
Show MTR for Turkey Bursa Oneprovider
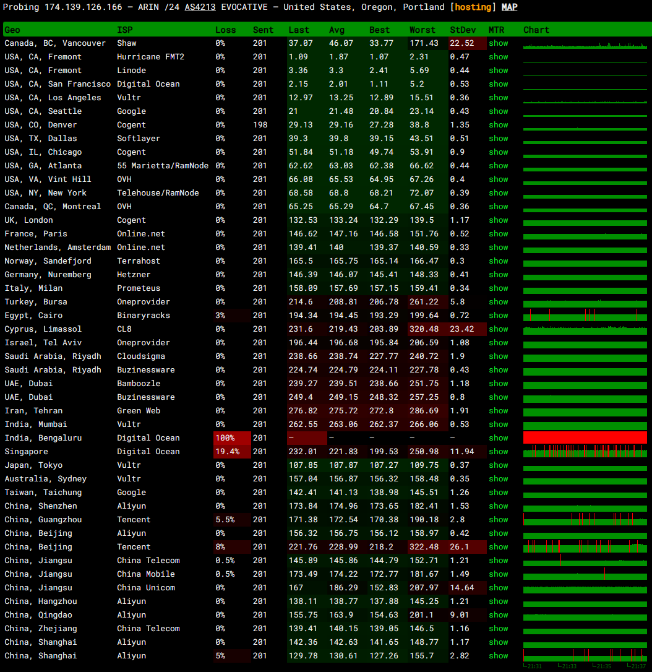(x=499, y=302)
